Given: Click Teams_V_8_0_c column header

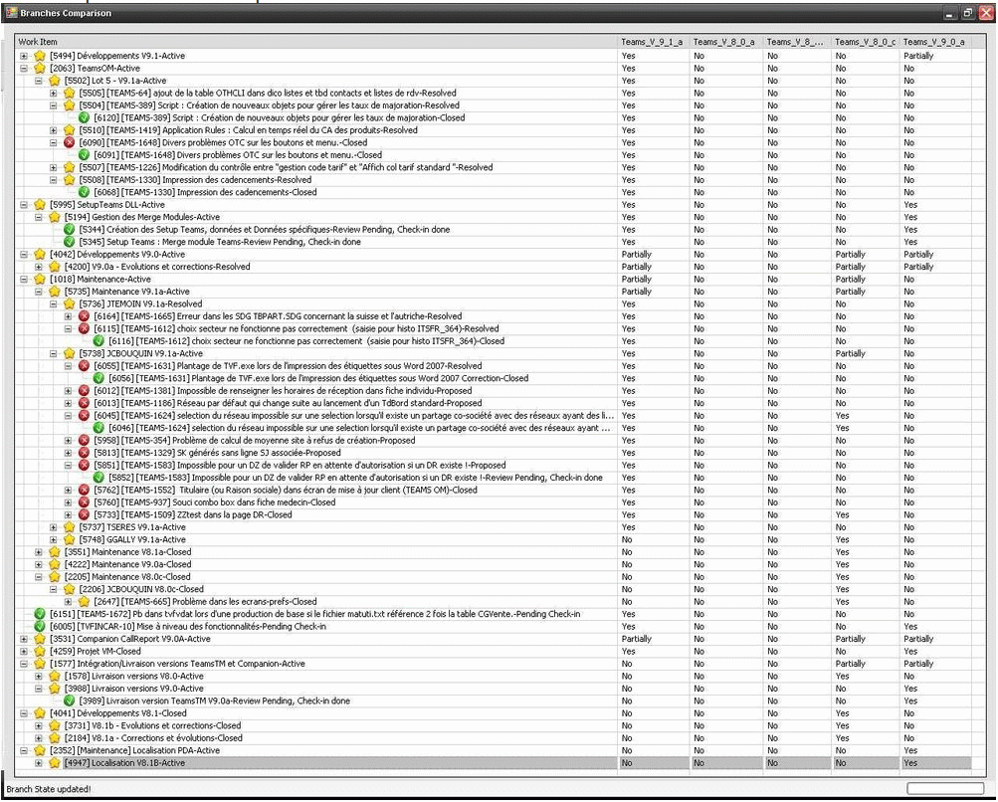Looking at the screenshot, I should (865, 42).
